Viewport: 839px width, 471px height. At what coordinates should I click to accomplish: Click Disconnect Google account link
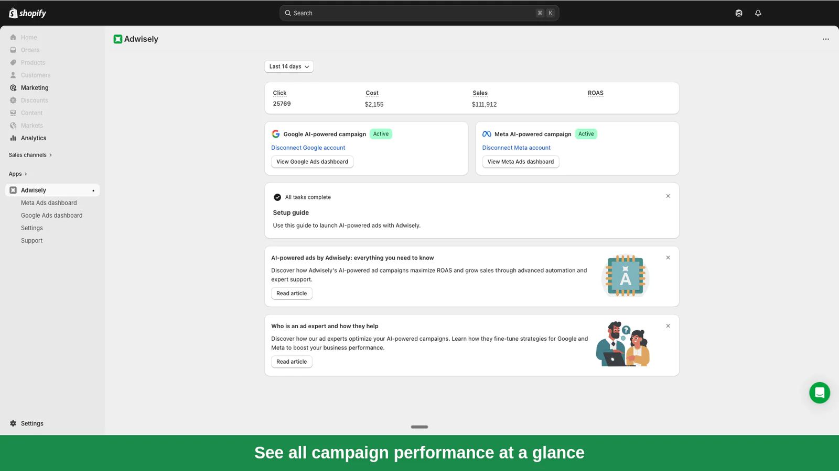click(308, 148)
